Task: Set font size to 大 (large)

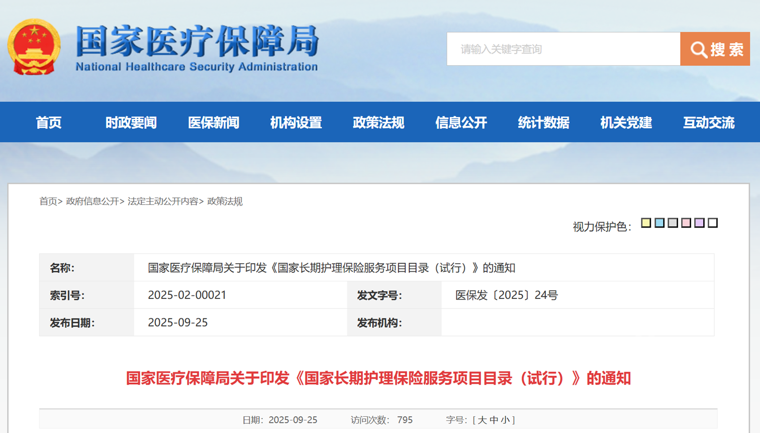Action: point(482,420)
